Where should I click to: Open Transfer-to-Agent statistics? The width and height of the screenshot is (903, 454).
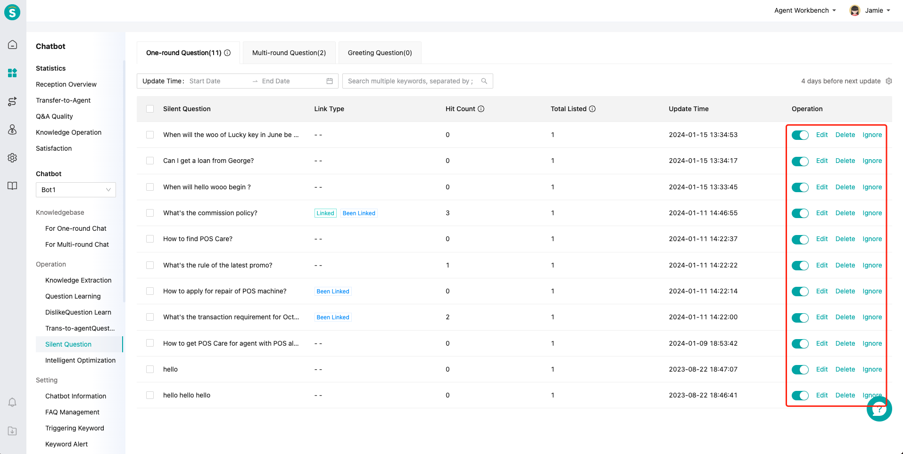point(63,100)
